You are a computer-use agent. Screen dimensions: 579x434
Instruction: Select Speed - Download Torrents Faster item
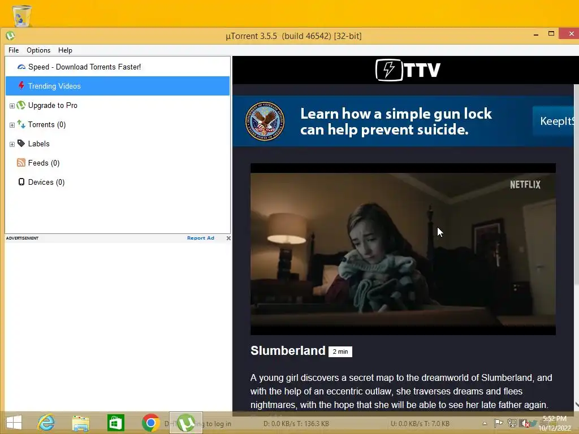tap(118, 67)
